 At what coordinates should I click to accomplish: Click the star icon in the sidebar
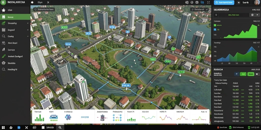[x=4, y=10]
